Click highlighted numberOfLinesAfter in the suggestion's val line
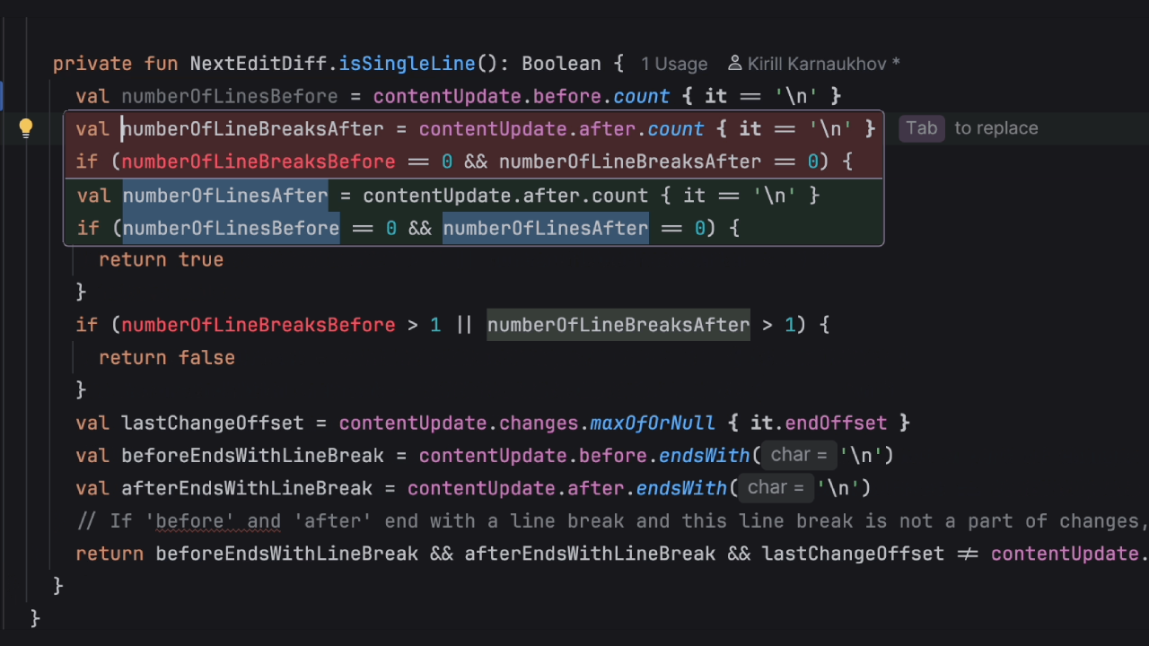Screen dimensions: 1149x646 pyautogui.click(x=224, y=196)
